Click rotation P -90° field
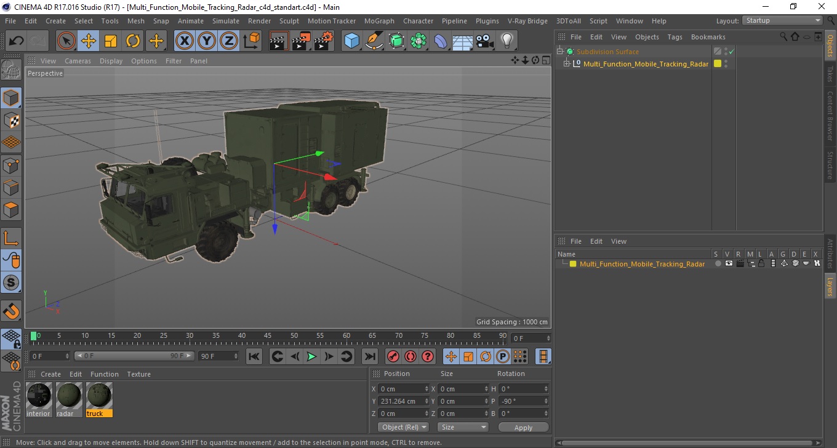837x448 pixels. pos(523,401)
